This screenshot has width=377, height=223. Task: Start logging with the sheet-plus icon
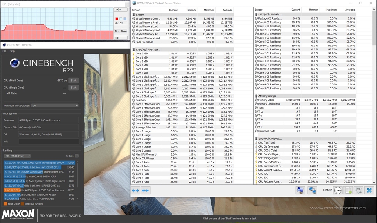pos(348,190)
